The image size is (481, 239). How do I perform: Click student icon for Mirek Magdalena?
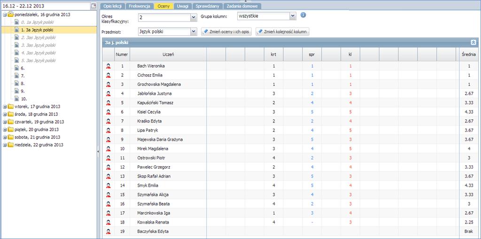[x=109, y=149]
